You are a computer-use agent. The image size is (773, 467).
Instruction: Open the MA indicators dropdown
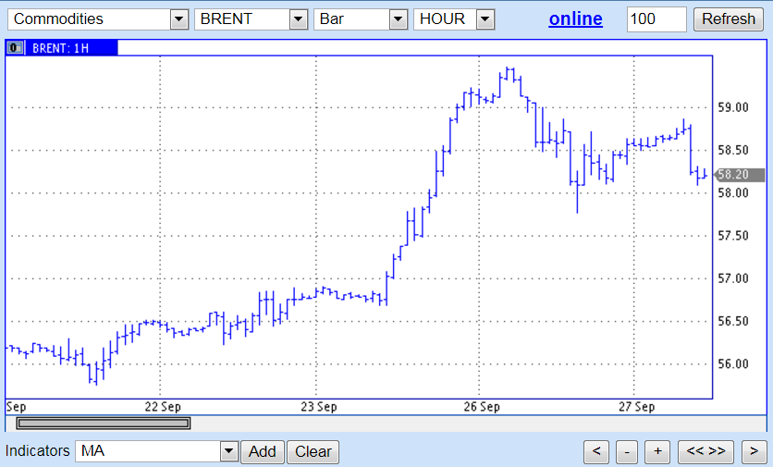(156, 451)
